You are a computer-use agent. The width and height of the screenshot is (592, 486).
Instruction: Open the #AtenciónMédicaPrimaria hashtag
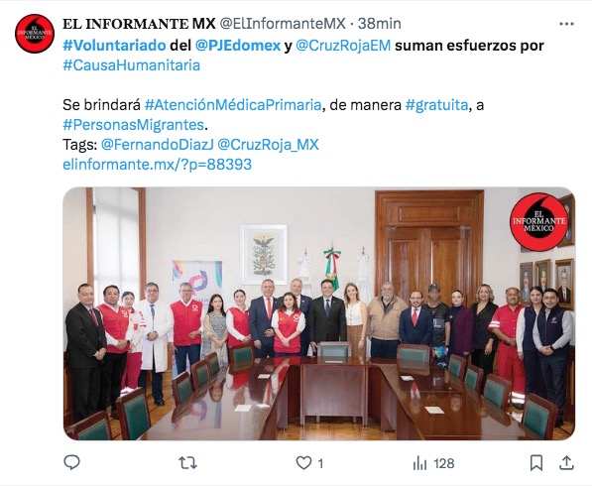click(233, 104)
